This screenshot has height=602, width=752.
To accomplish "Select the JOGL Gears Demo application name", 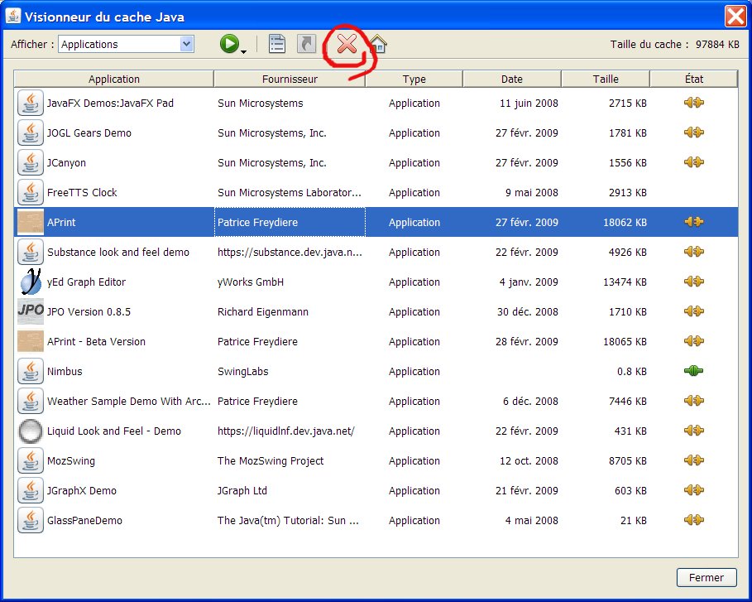I will 89,133.
